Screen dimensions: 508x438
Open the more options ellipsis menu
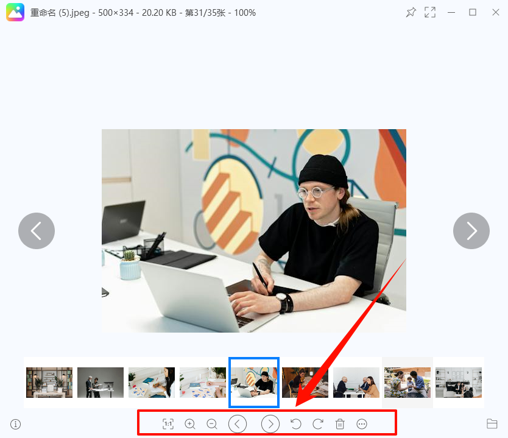(x=362, y=424)
